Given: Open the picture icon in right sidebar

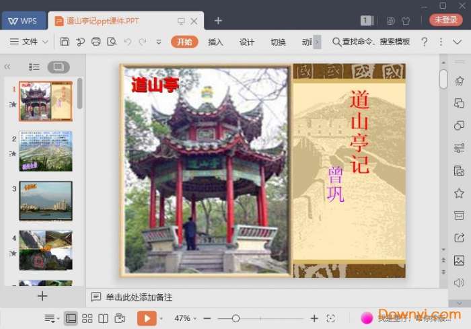Looking at the screenshot, I should click(x=460, y=260).
